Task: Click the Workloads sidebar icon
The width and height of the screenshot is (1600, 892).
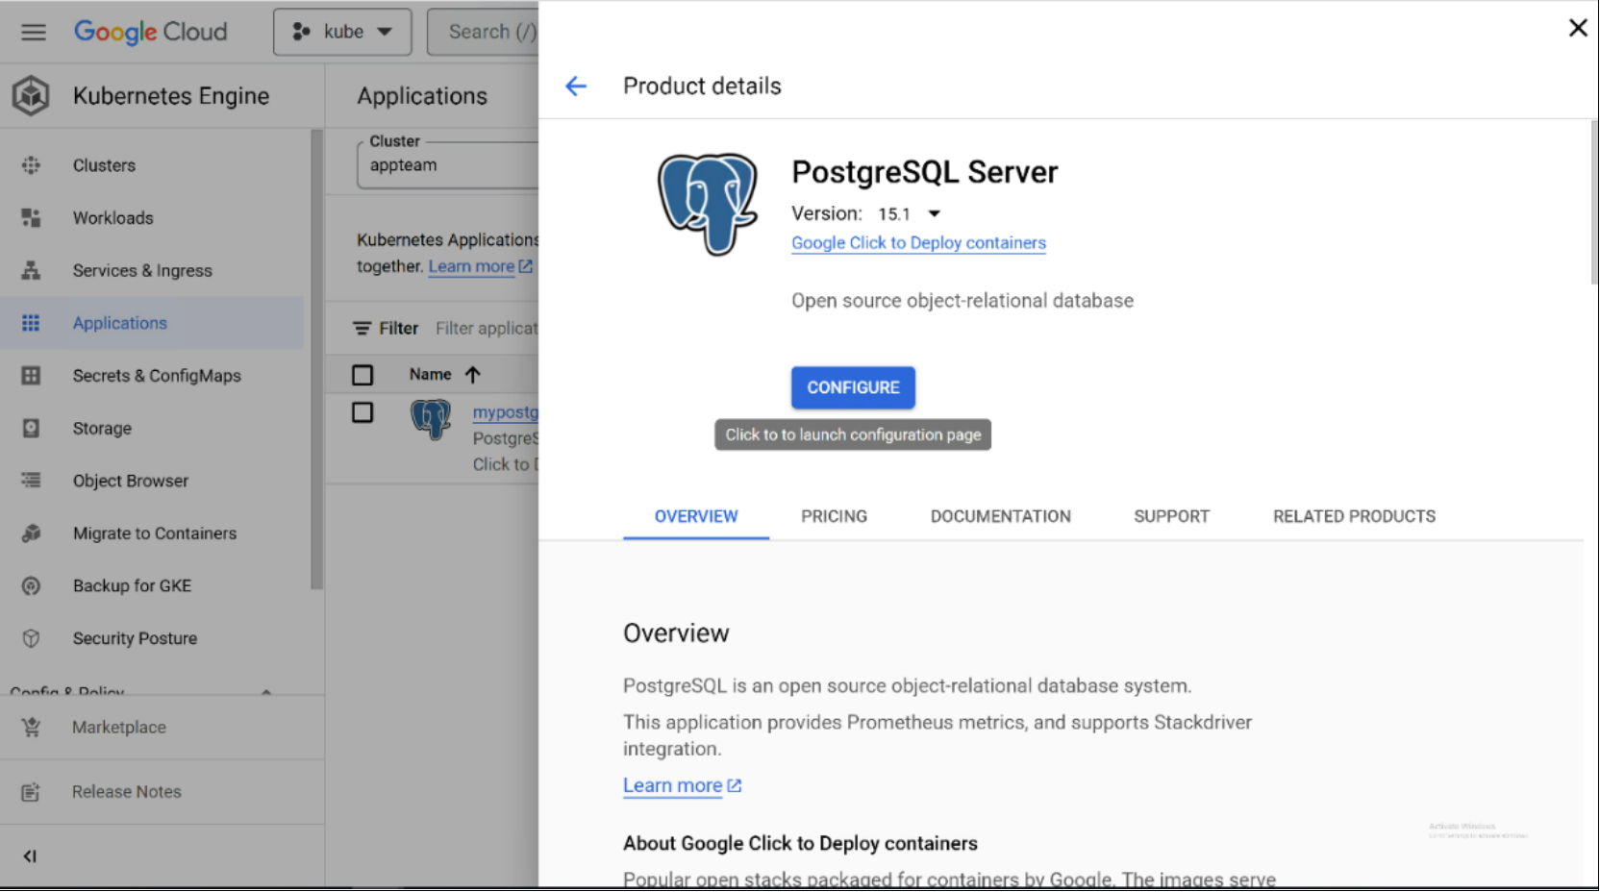Action: (31, 218)
